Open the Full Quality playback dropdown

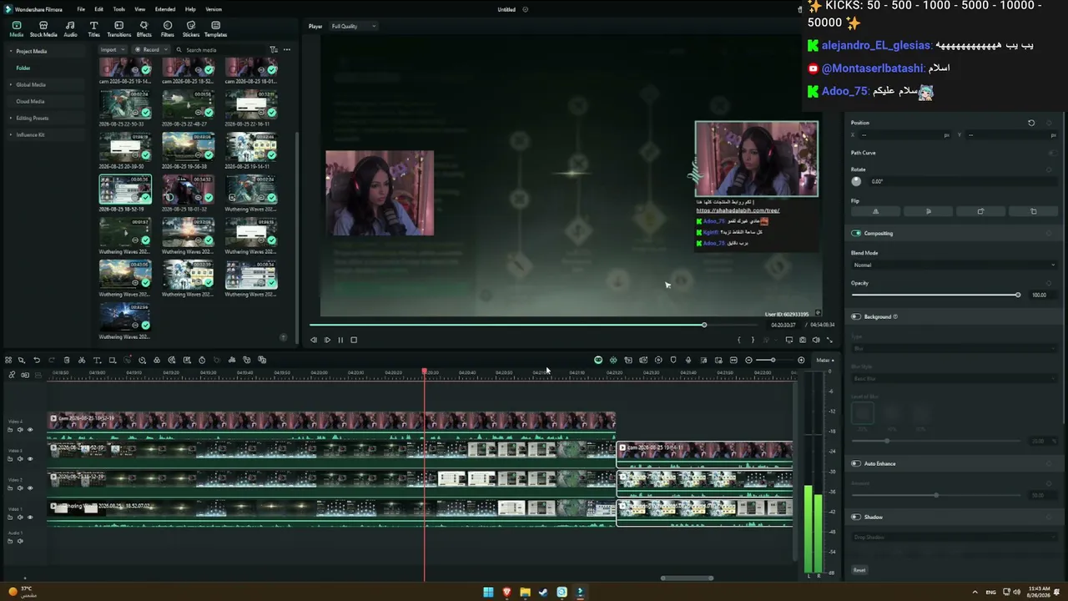pos(354,27)
